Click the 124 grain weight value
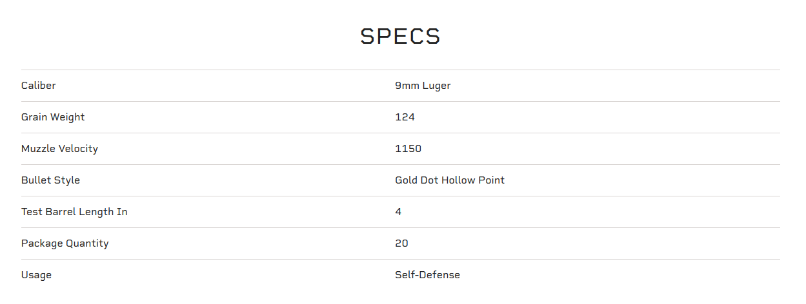This screenshot has height=304, width=806. click(x=405, y=117)
